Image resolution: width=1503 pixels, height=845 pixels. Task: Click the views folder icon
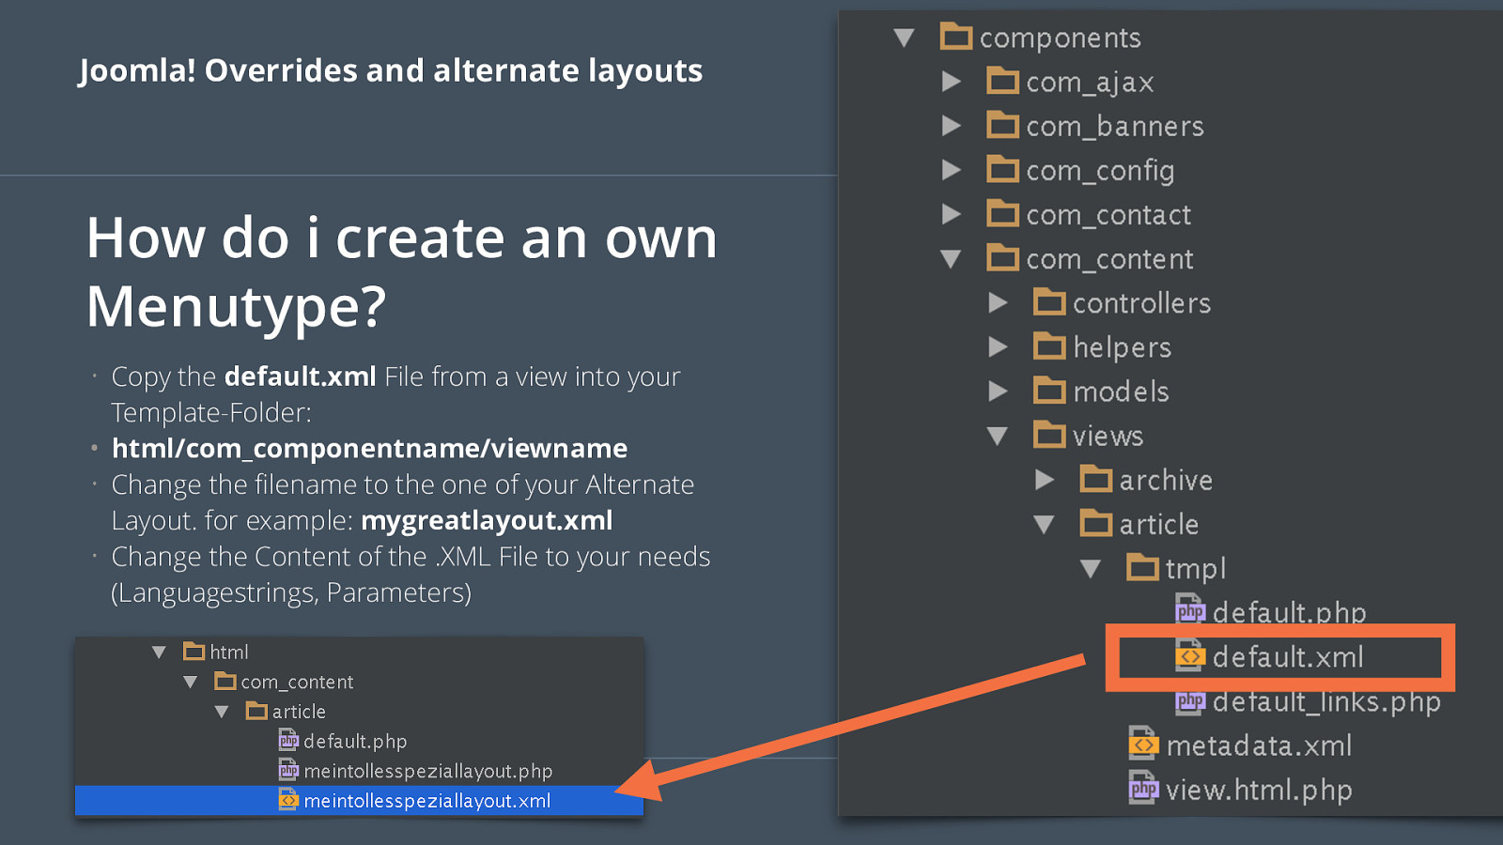(x=1049, y=434)
